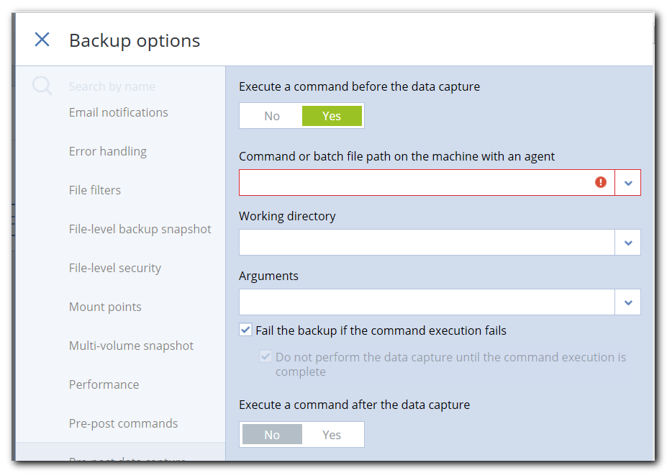Click the red validation error icon
The height and width of the screenshot is (473, 667).
(600, 182)
